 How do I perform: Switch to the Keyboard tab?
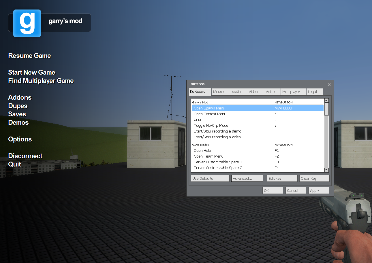[200, 92]
